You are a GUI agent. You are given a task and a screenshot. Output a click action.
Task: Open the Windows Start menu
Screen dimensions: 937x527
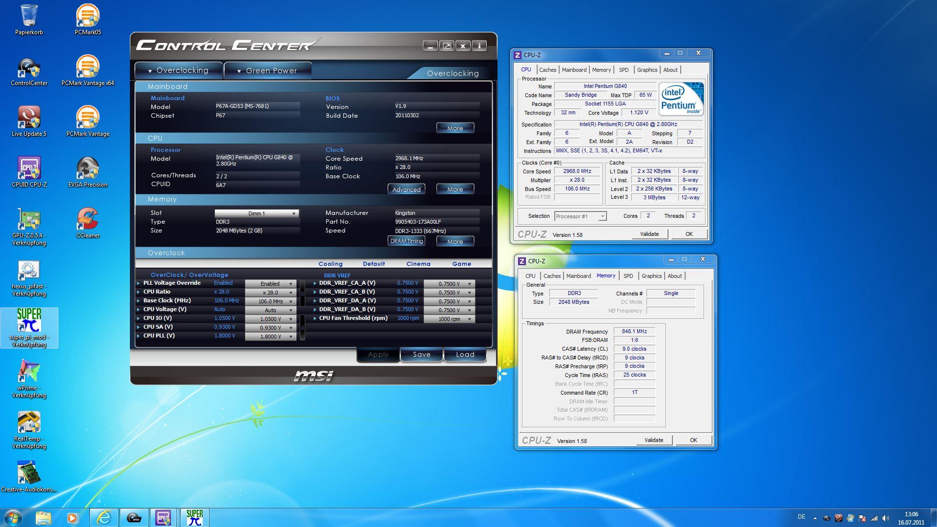(13, 518)
